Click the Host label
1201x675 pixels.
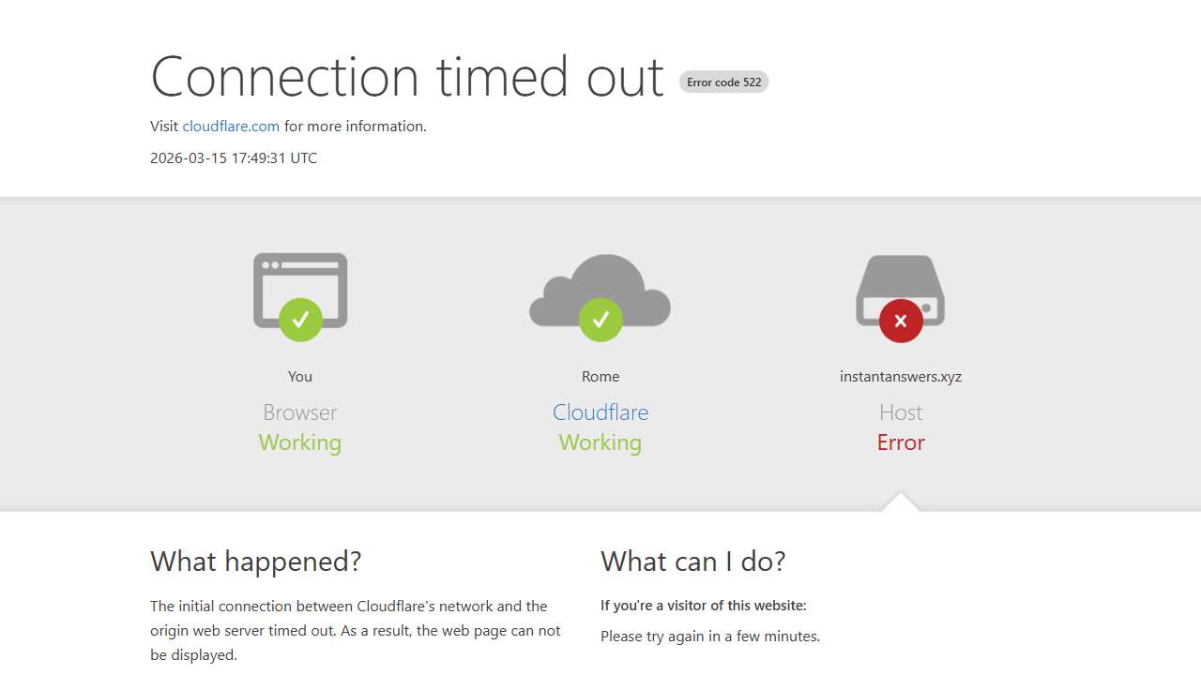click(901, 412)
